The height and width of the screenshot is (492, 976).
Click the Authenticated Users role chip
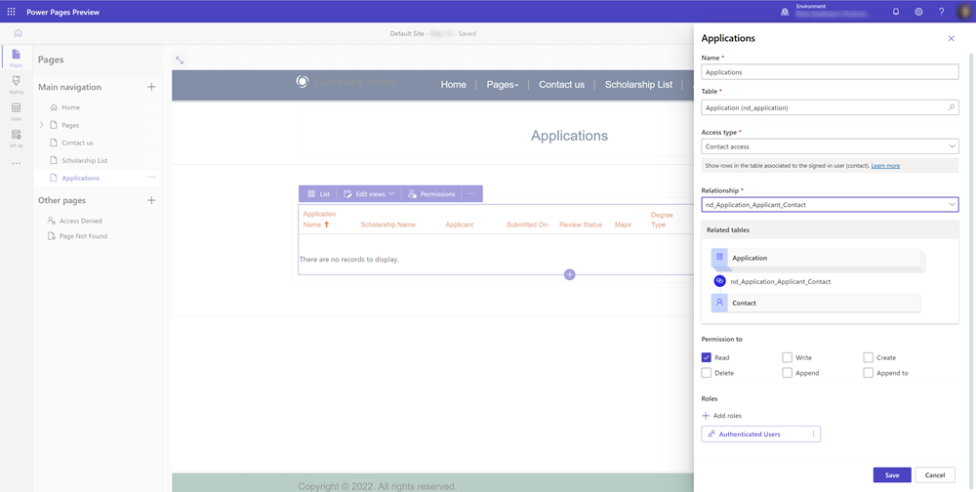760,434
